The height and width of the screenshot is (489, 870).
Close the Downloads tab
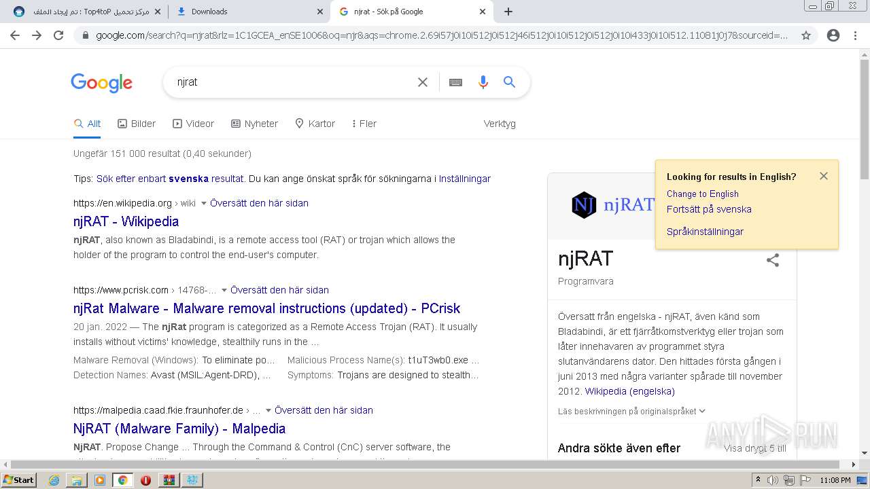(320, 12)
